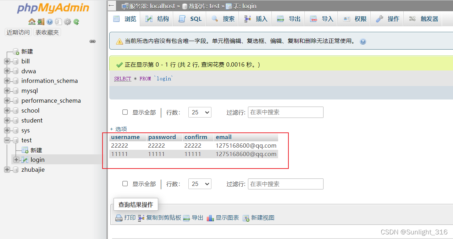Open the 行数 dropdown showing 25

[x=199, y=112]
